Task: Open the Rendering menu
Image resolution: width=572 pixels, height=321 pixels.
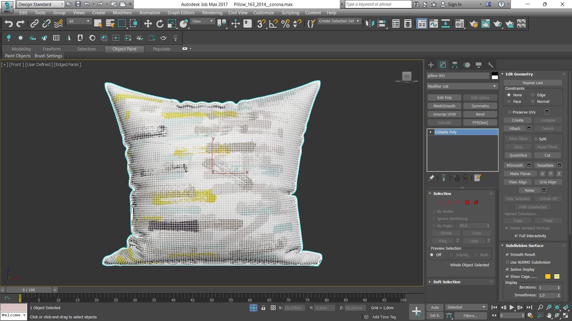Action: (212, 13)
